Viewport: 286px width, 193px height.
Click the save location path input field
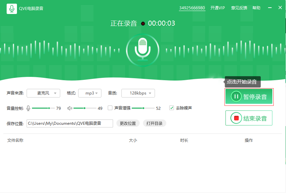(70, 123)
